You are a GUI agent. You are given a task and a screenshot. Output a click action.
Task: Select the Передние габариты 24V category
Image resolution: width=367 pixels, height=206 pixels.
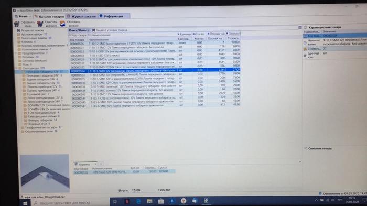[42, 75]
